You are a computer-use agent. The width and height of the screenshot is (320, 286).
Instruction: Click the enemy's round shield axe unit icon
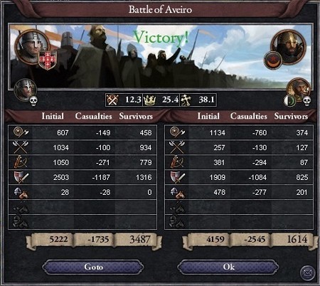[177, 132]
